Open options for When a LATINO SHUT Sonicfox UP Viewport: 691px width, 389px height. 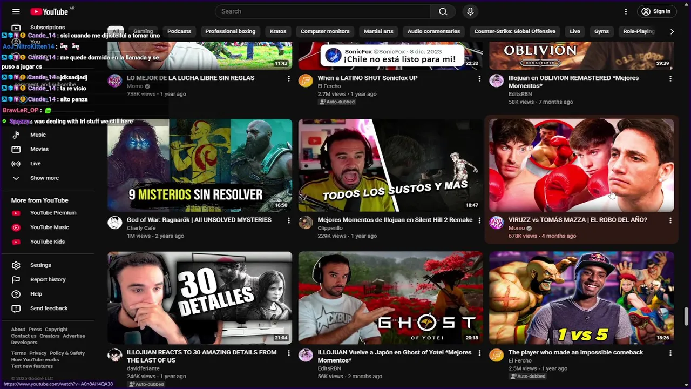click(x=479, y=78)
